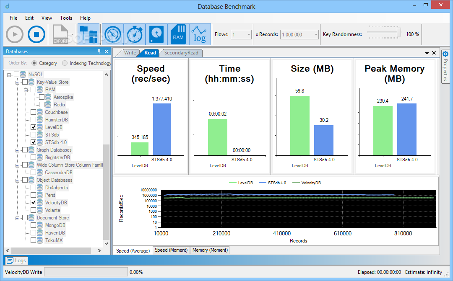Check the Aerospike checkbox
This screenshot has height=281, width=453.
42,97
